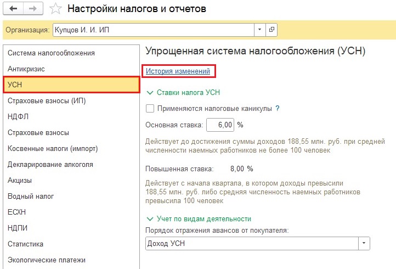
Task: Open the ЕСХН section
Action: coord(71,212)
